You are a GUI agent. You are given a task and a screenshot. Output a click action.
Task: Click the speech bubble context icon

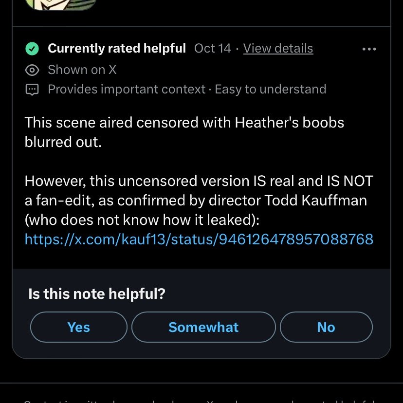[x=32, y=90]
